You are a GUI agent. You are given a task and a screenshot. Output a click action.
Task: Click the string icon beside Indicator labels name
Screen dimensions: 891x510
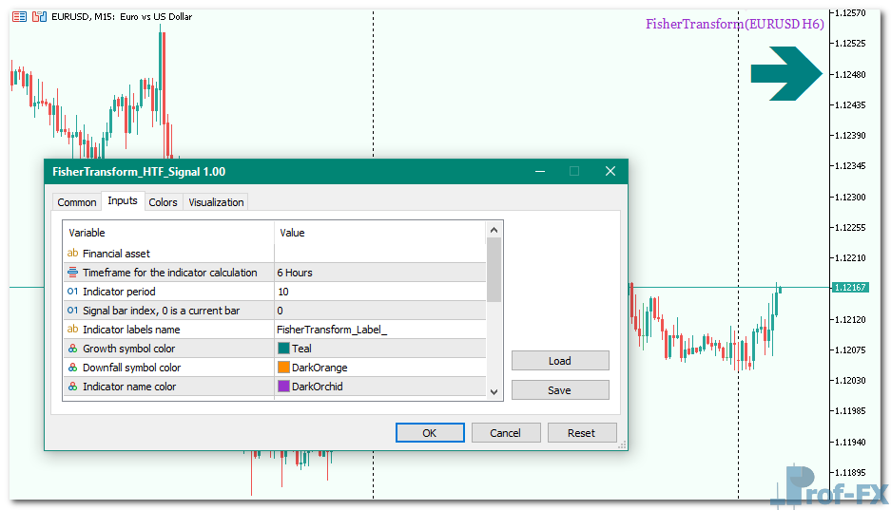72,330
